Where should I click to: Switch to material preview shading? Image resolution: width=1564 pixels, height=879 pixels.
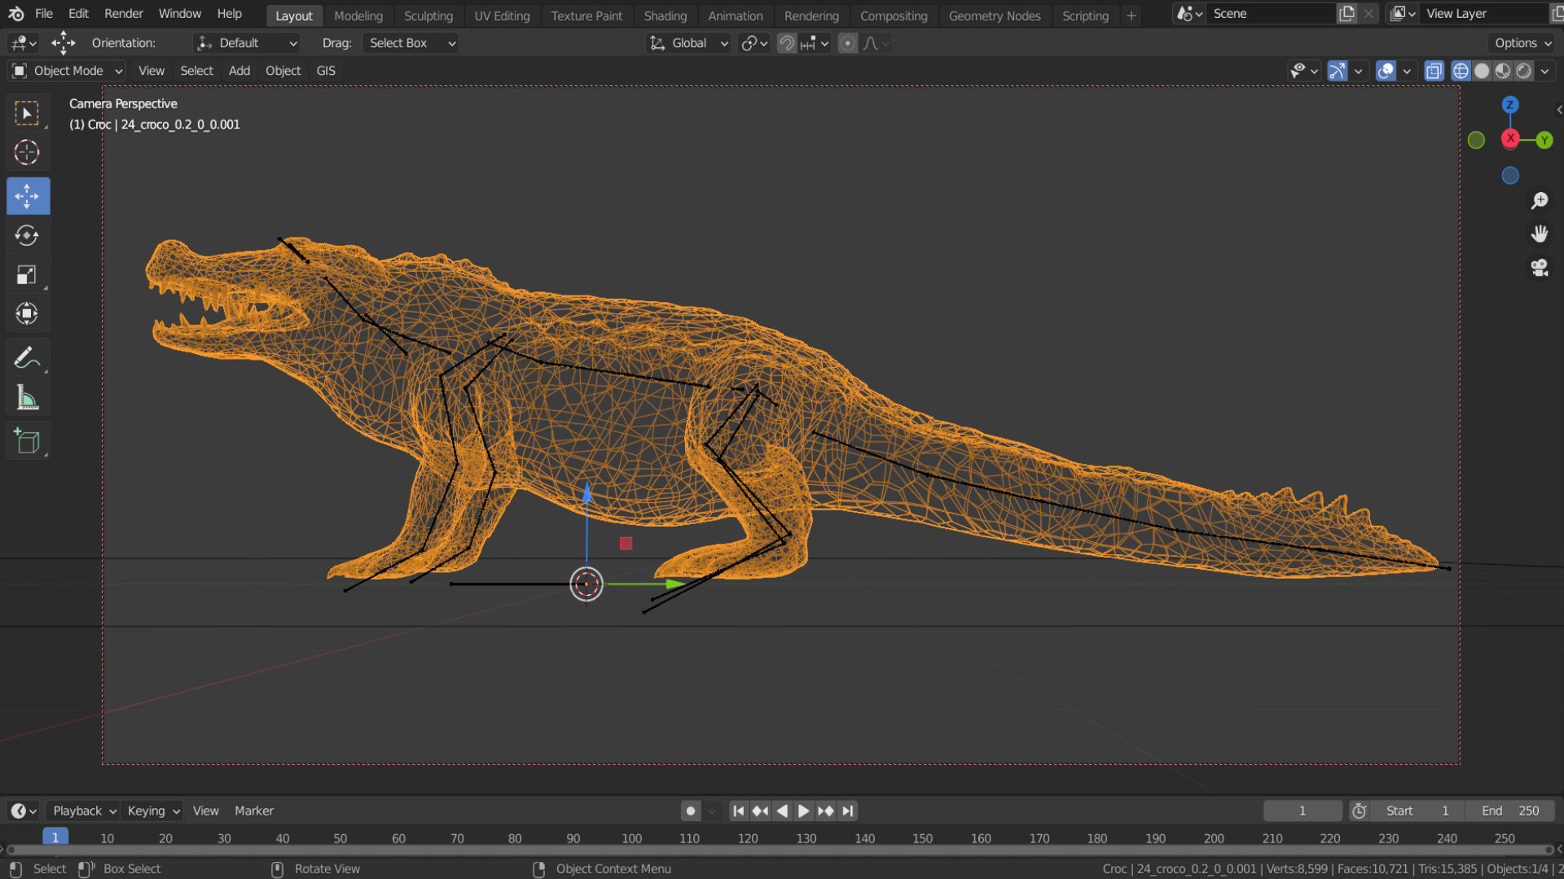[x=1503, y=71]
